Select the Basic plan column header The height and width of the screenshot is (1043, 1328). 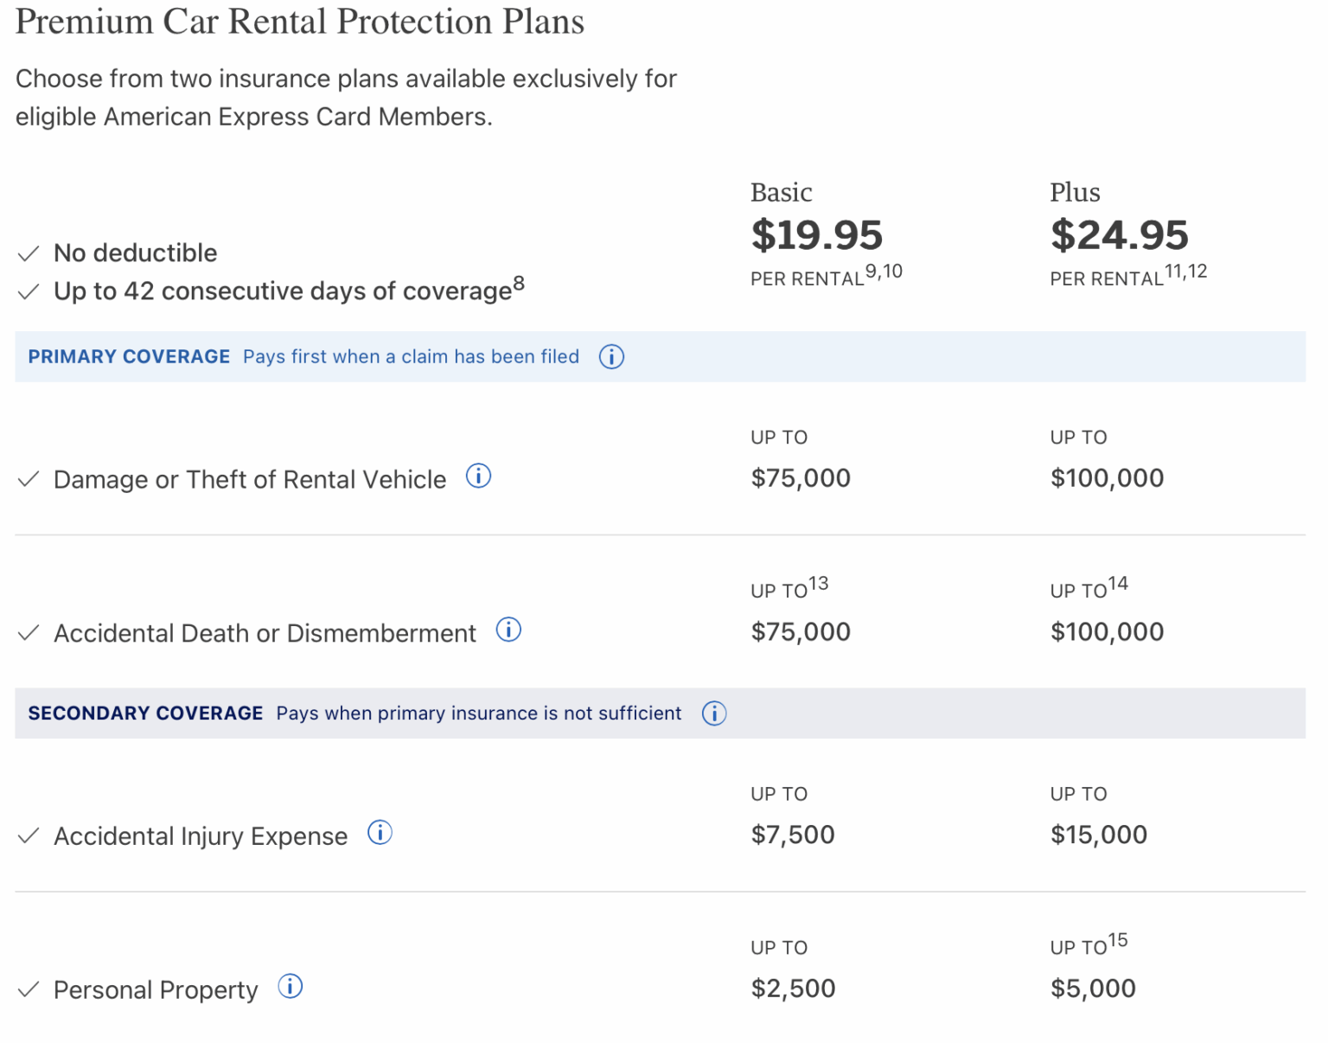pyautogui.click(x=782, y=192)
